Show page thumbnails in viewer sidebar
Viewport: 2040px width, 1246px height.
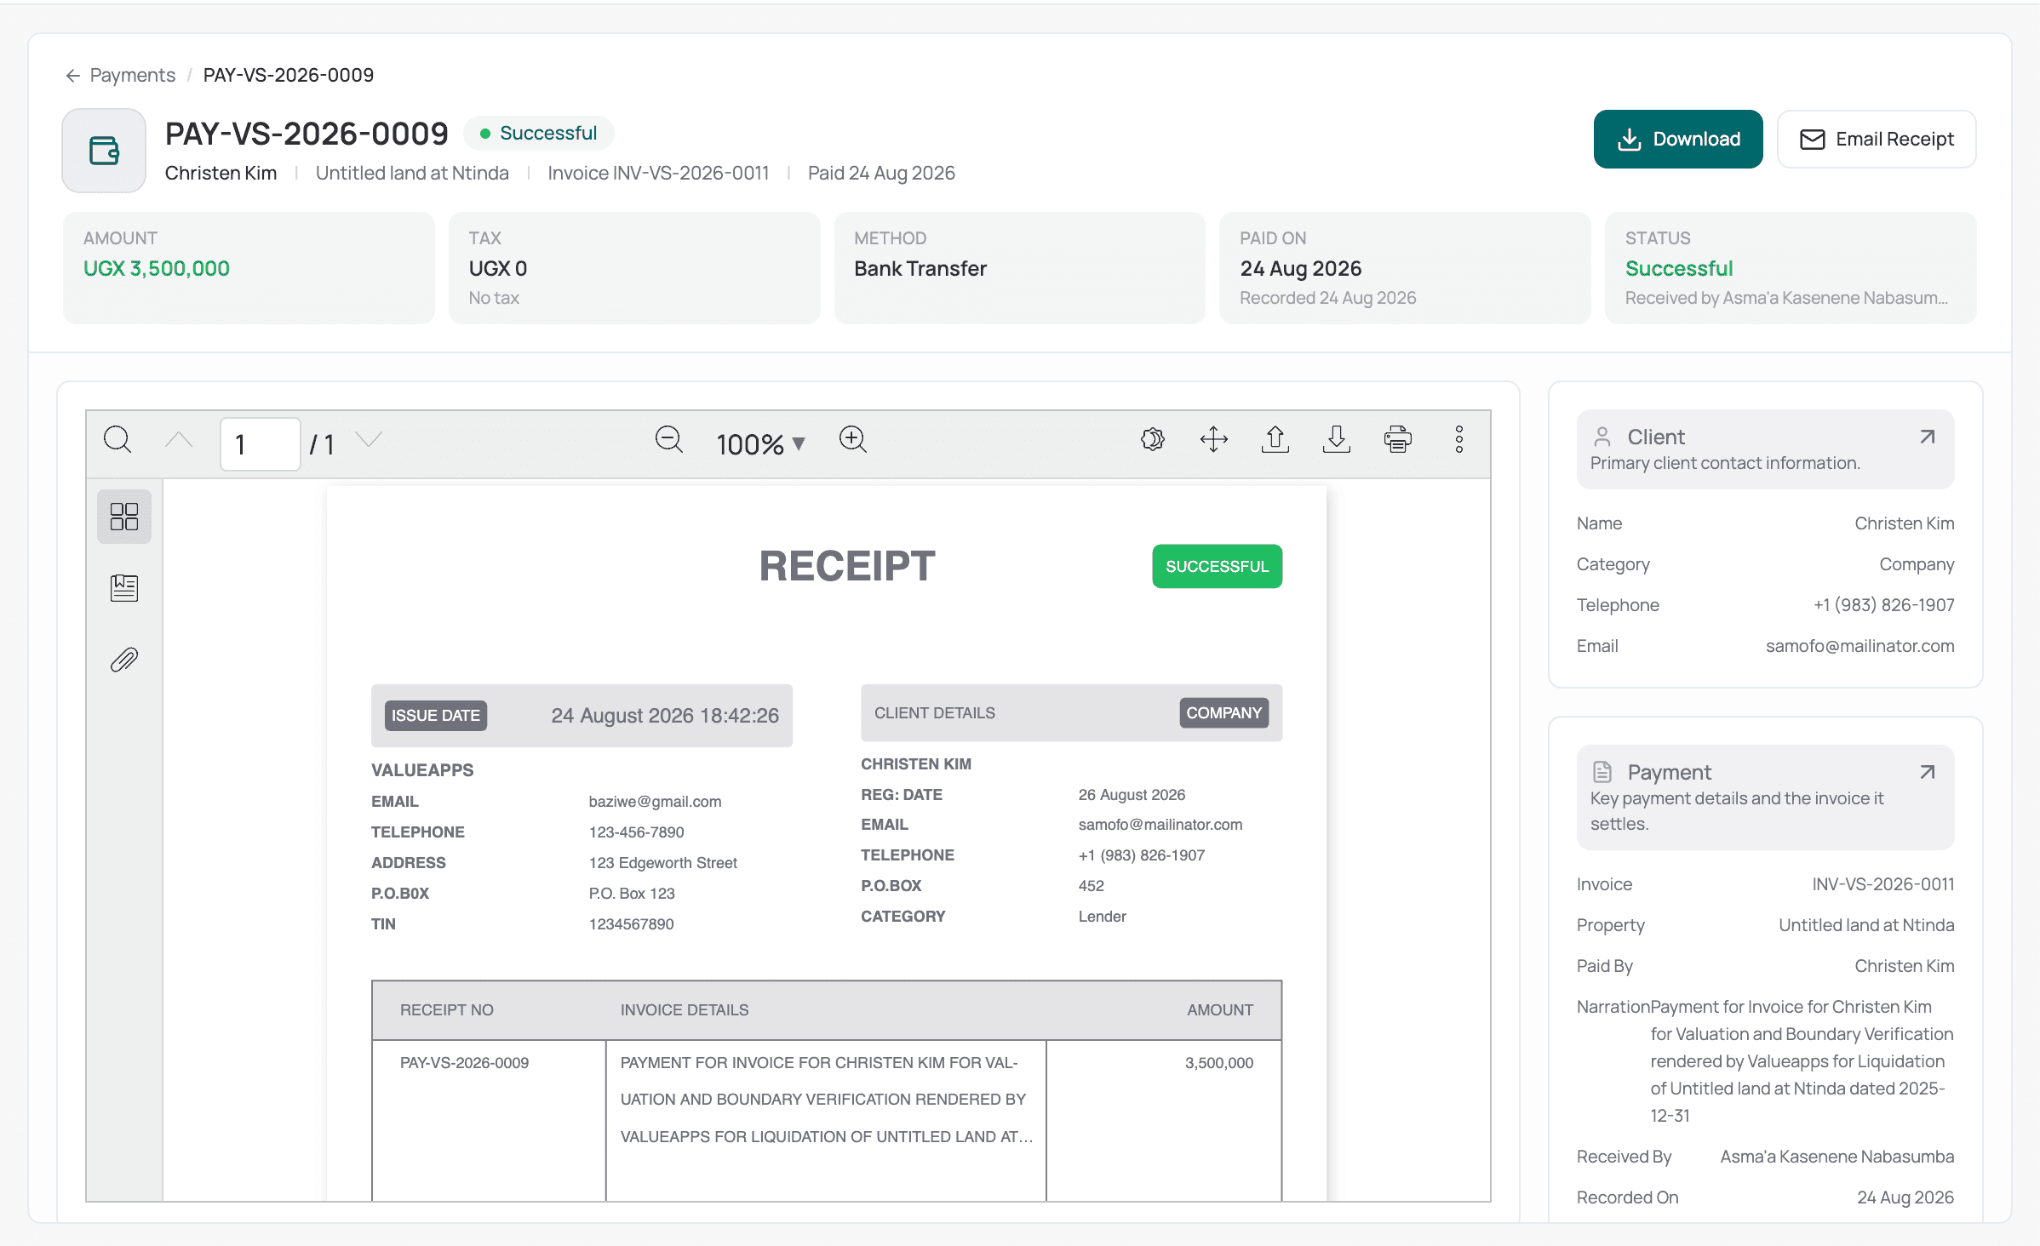click(124, 517)
